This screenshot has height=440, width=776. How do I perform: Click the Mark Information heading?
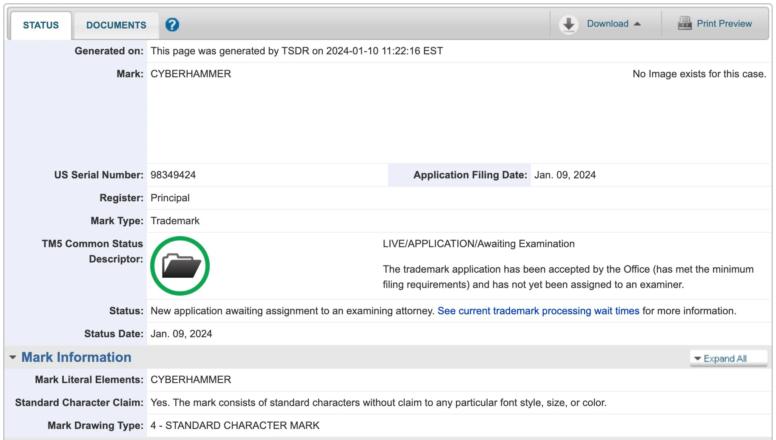[77, 357]
